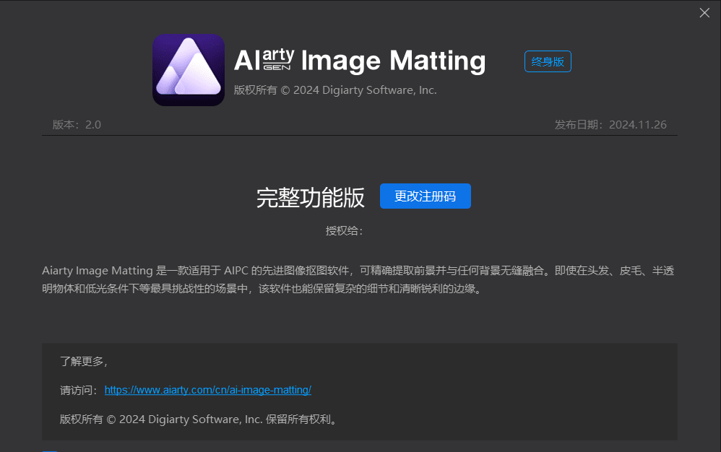Viewport: 721px width, 452px height.
Task: Click the 授权给 licensed-to label
Action: click(344, 231)
